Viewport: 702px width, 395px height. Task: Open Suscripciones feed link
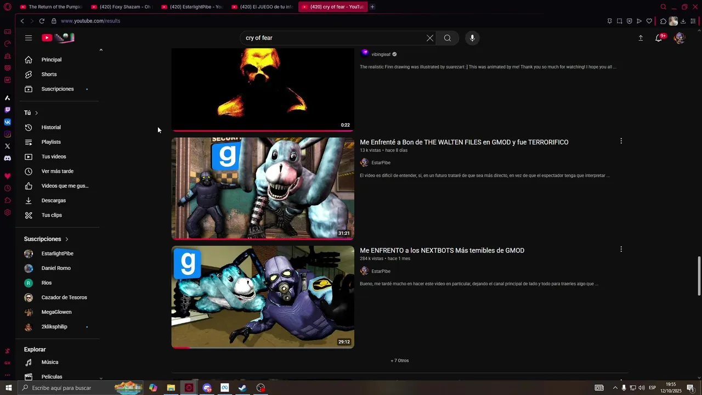point(58,89)
